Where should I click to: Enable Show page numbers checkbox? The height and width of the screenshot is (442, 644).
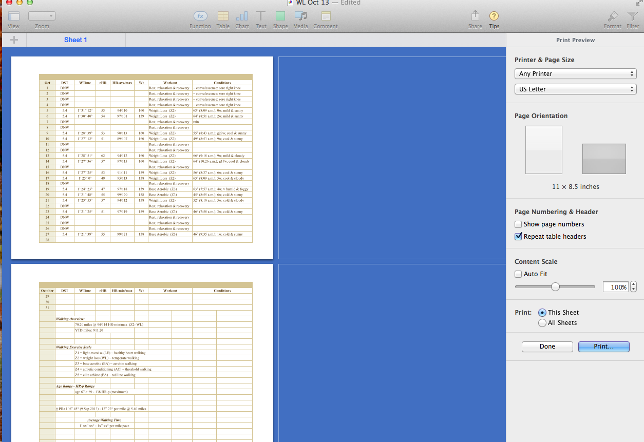click(x=518, y=224)
